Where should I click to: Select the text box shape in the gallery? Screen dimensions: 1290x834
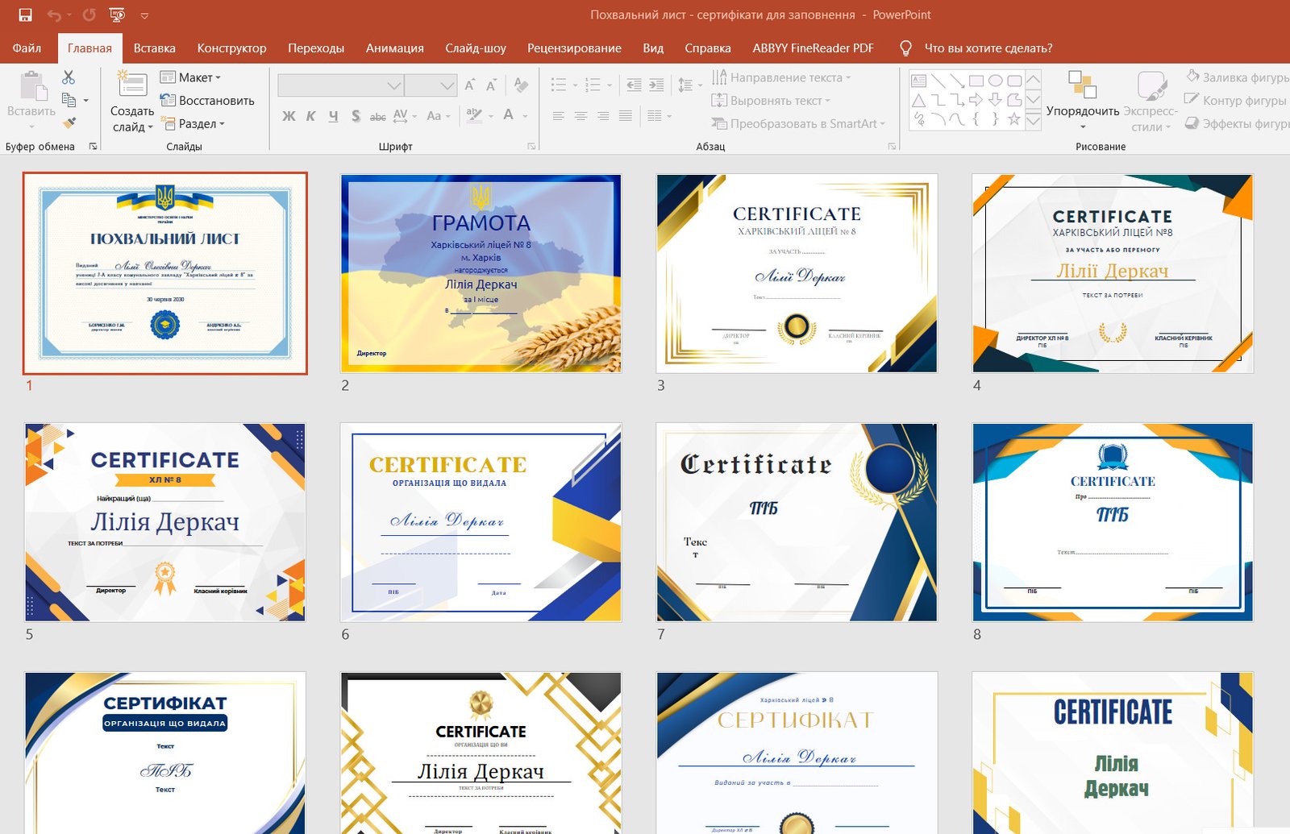pos(918,81)
